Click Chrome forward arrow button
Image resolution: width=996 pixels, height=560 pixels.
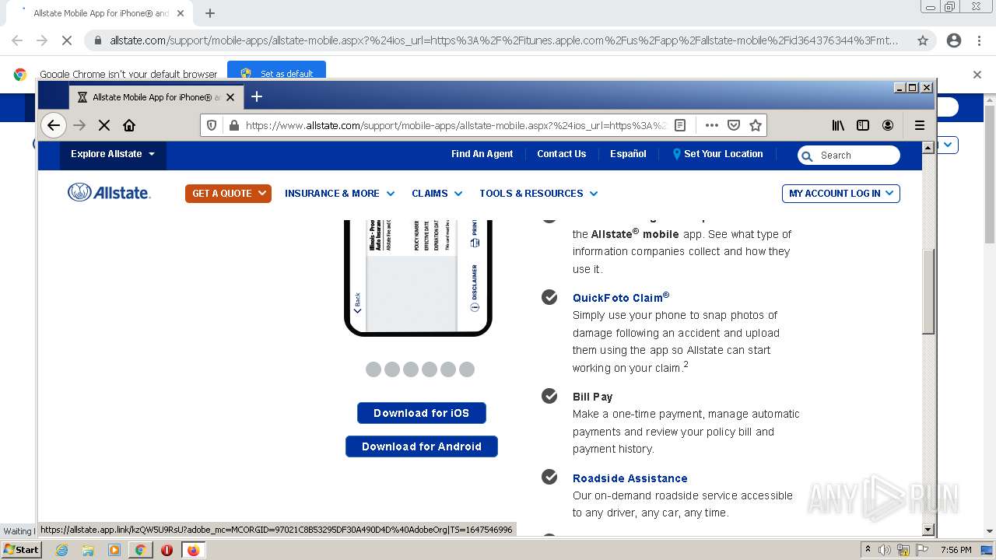pyautogui.click(x=42, y=40)
